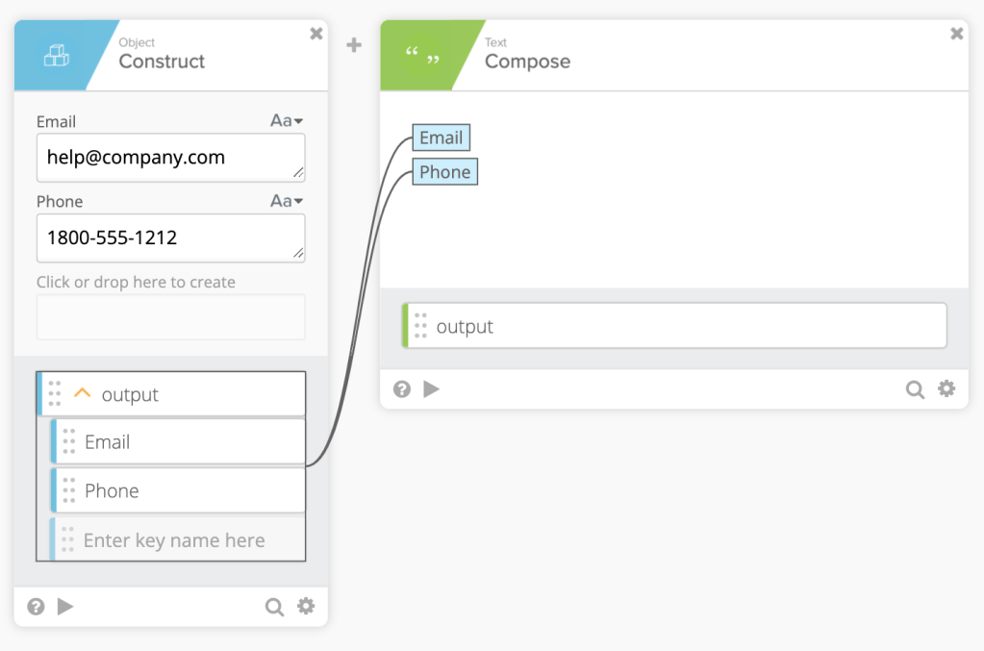Viewport: 984px width, 651px height.
Task: Open the Email field type dropdown
Action: click(x=286, y=121)
